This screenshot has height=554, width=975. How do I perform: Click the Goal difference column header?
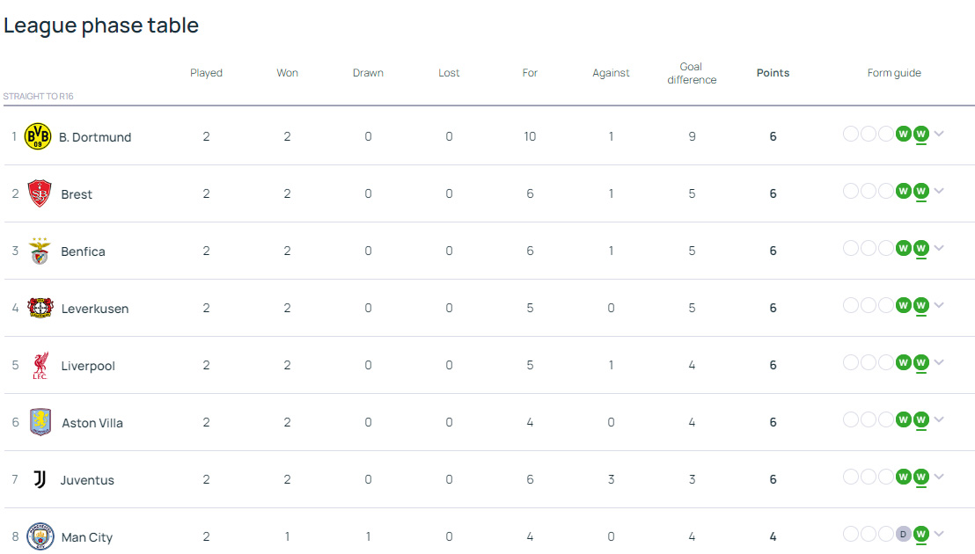click(x=692, y=73)
